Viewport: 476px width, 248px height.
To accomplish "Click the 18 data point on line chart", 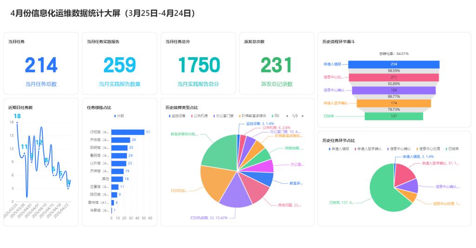I will (x=17, y=123).
